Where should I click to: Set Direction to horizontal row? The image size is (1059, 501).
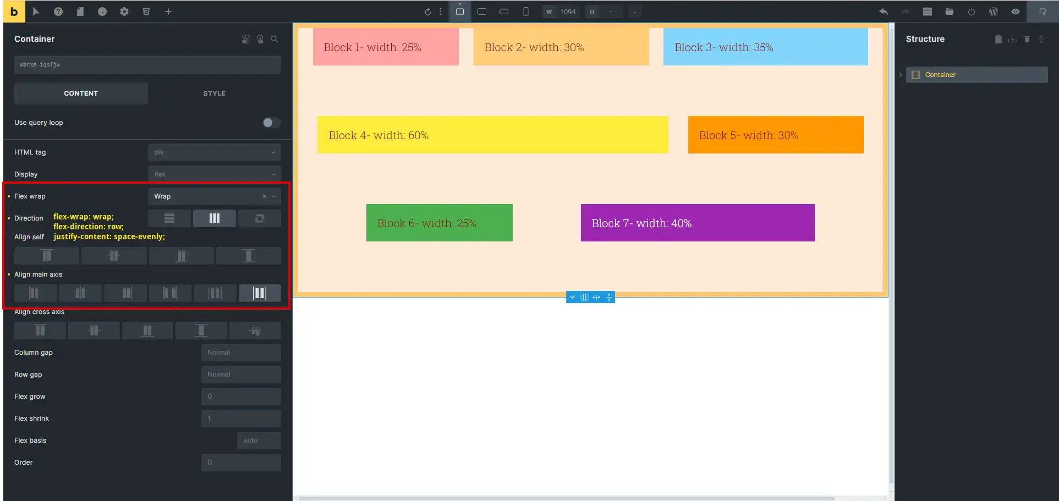215,218
